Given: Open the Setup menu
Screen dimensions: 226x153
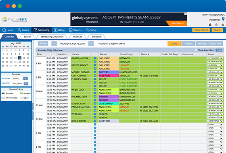Looking at the screenshot, I should [x=91, y=30].
